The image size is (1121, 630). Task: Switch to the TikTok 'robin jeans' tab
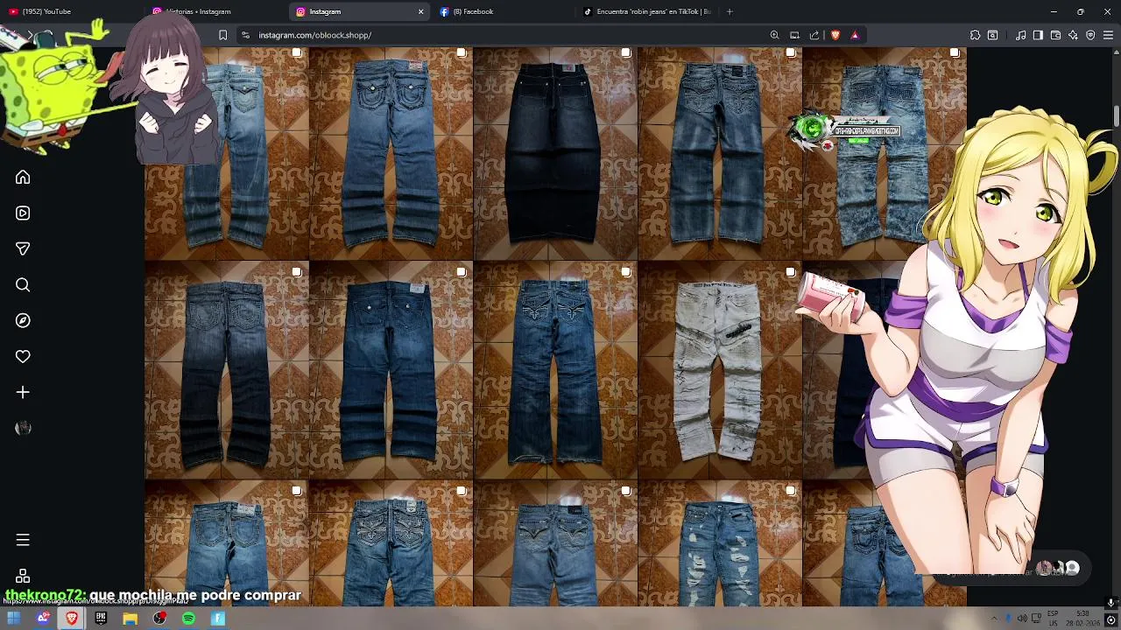(x=648, y=11)
